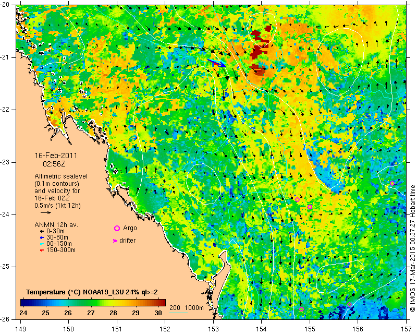Click the magenta drifter symbol in the legend
The image size is (417, 334).
pyautogui.click(x=115, y=241)
